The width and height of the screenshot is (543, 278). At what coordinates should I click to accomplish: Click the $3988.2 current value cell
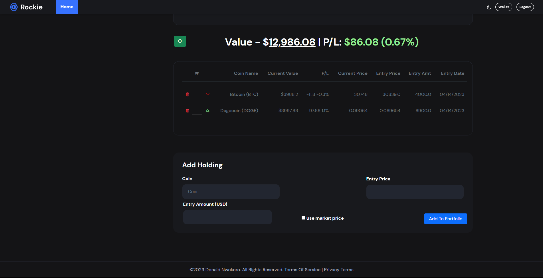pyautogui.click(x=289, y=94)
